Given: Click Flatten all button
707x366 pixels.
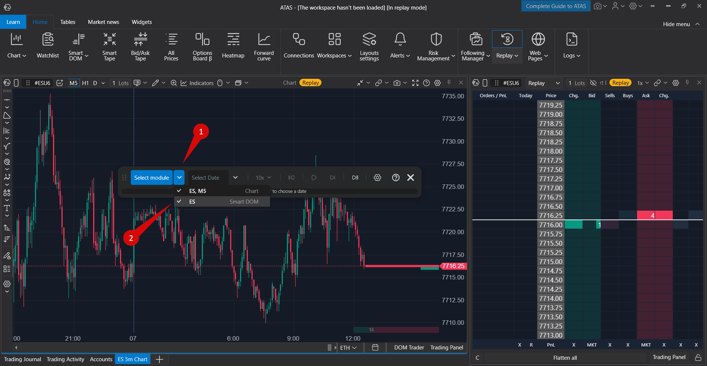Looking at the screenshot, I should (565, 358).
